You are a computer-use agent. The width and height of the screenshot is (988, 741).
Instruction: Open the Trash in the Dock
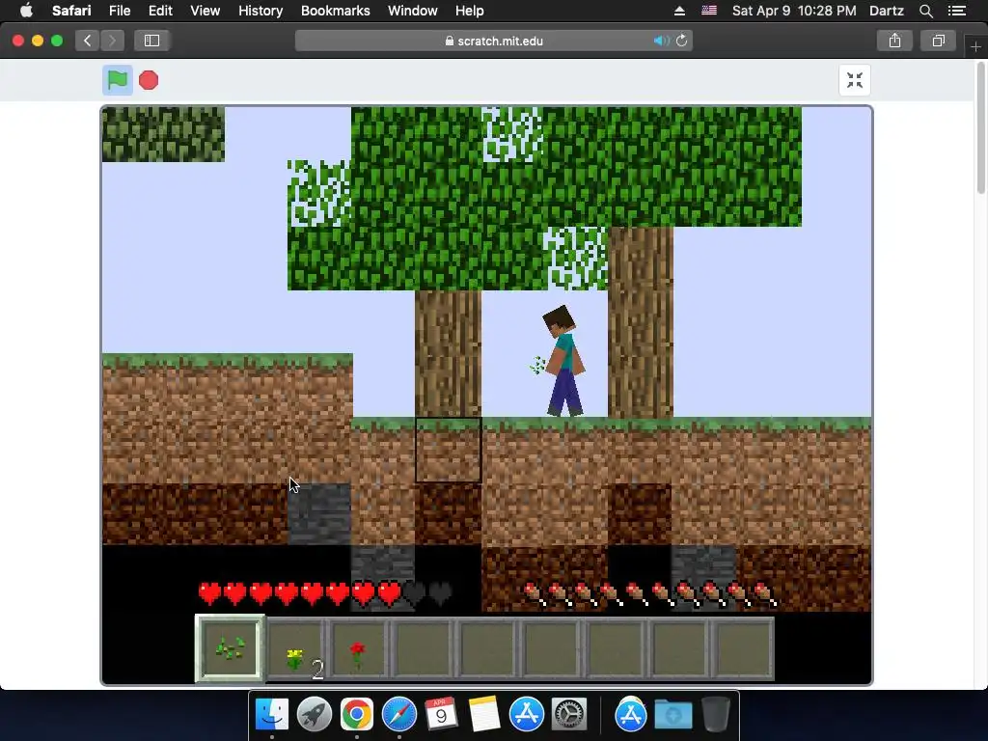pyautogui.click(x=716, y=715)
